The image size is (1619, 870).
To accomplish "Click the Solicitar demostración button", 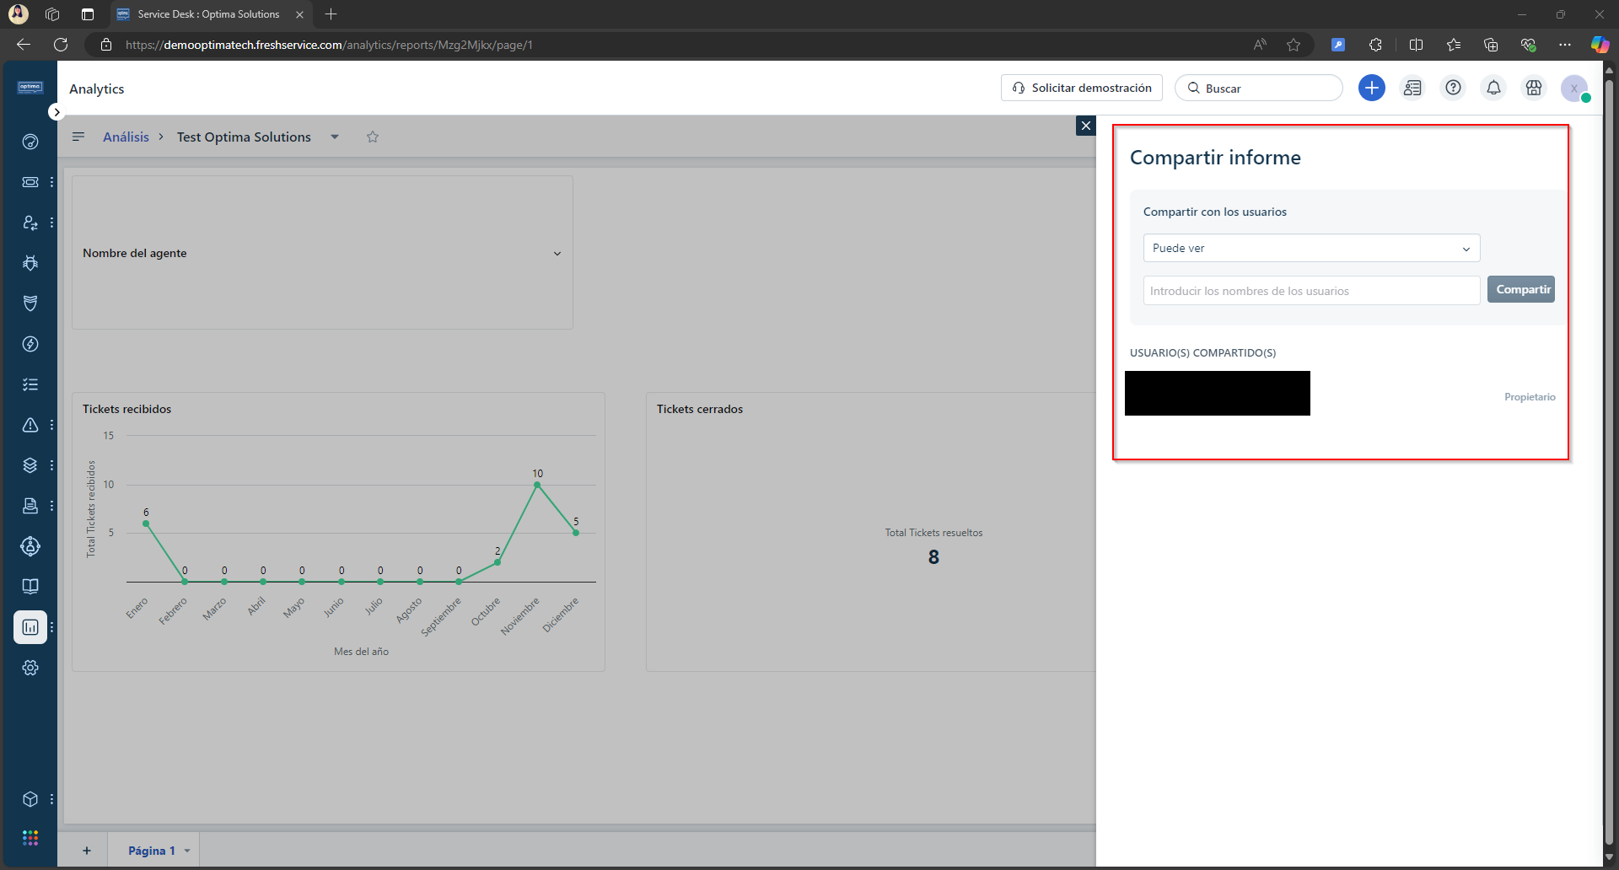I will click(x=1082, y=88).
